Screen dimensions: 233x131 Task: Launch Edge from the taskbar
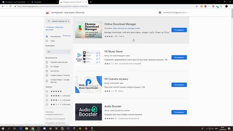[x=21, y=128]
